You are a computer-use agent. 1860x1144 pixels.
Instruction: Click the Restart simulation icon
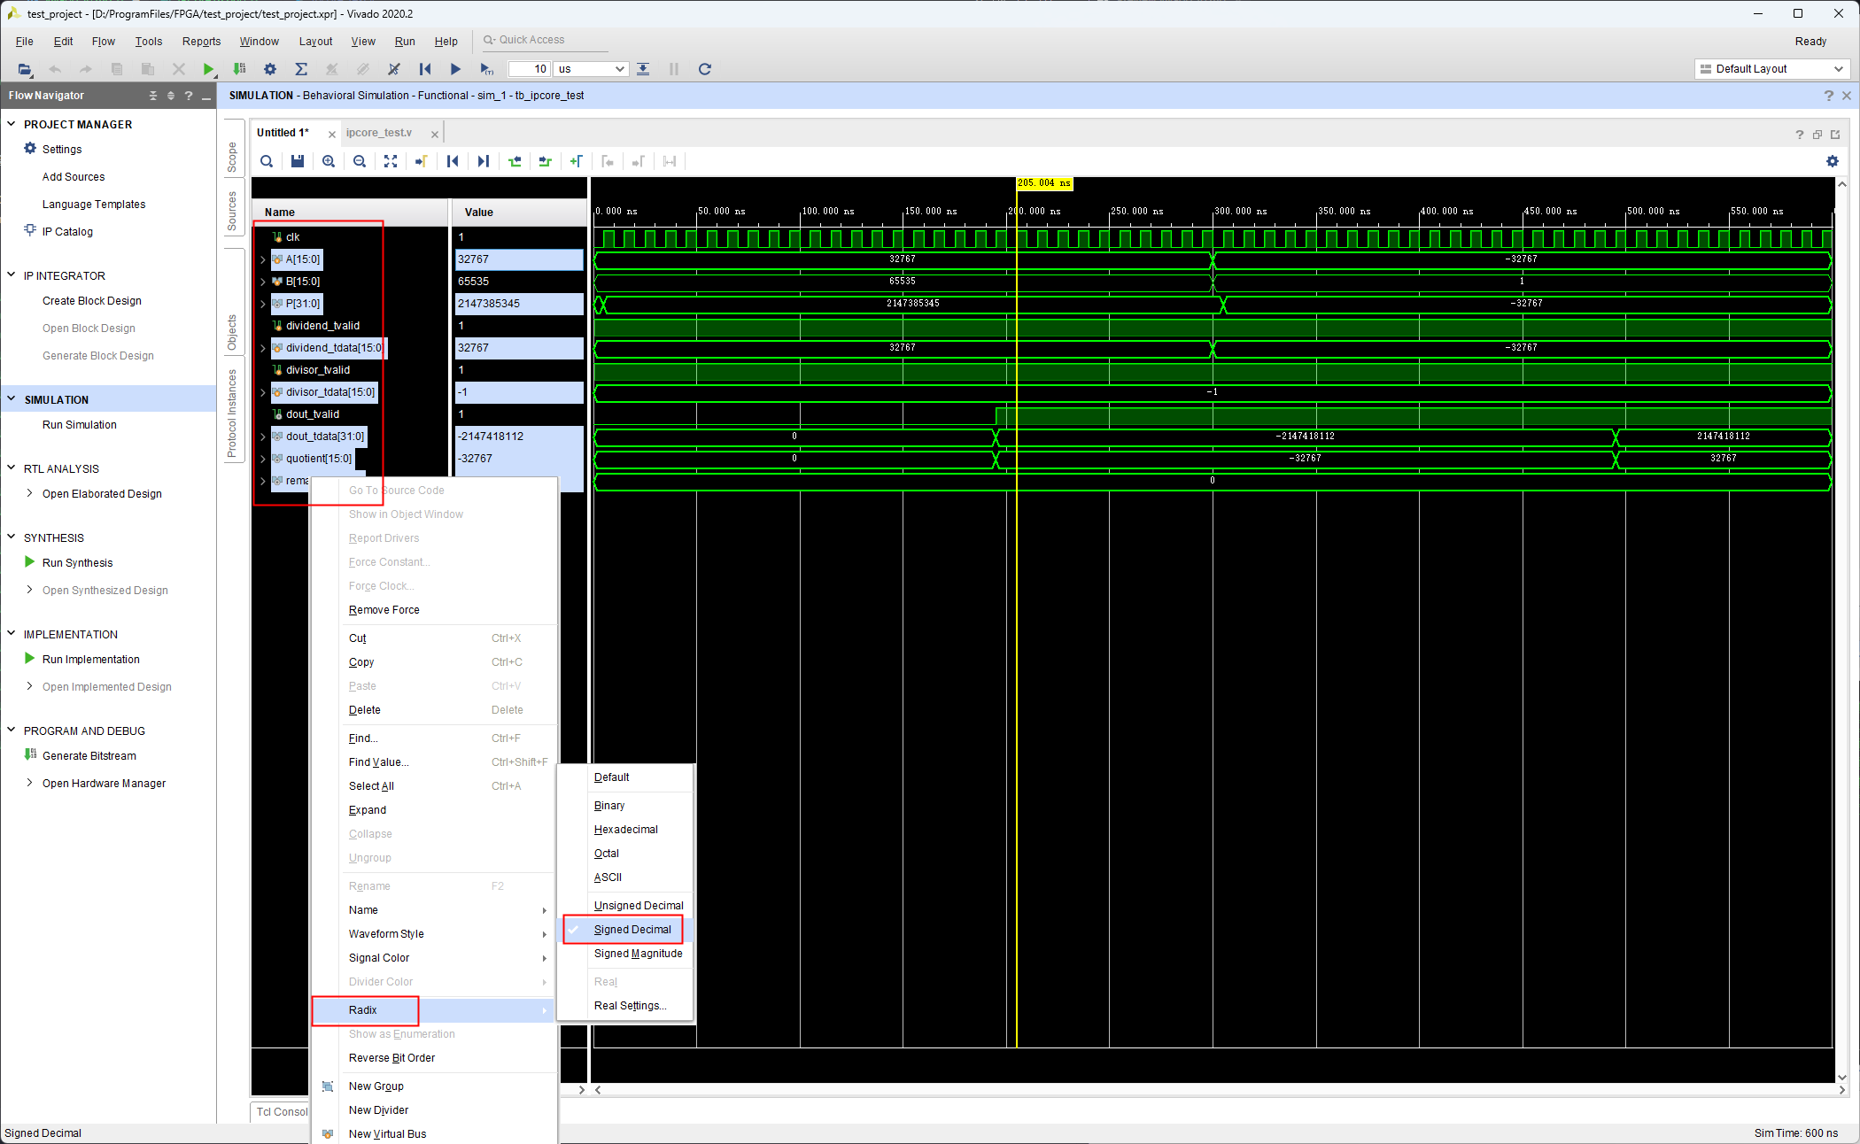(425, 69)
